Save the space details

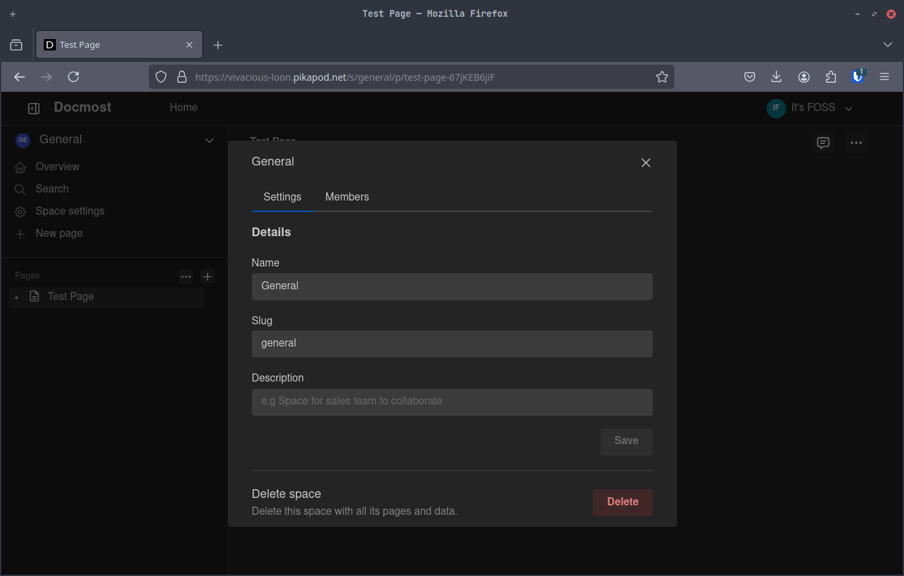[x=626, y=441]
